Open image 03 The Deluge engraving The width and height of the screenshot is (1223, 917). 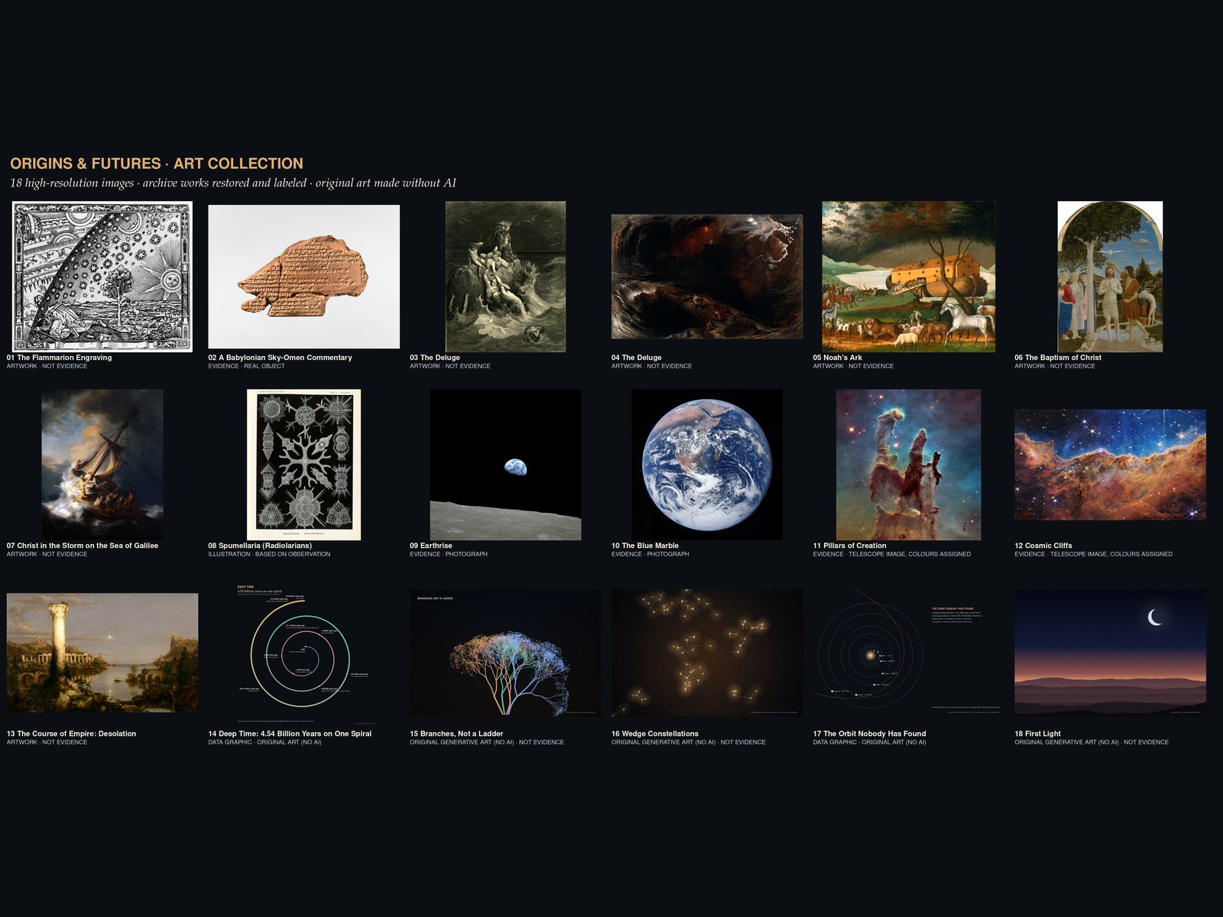505,277
